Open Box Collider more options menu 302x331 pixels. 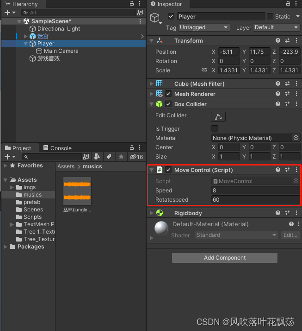click(x=296, y=104)
